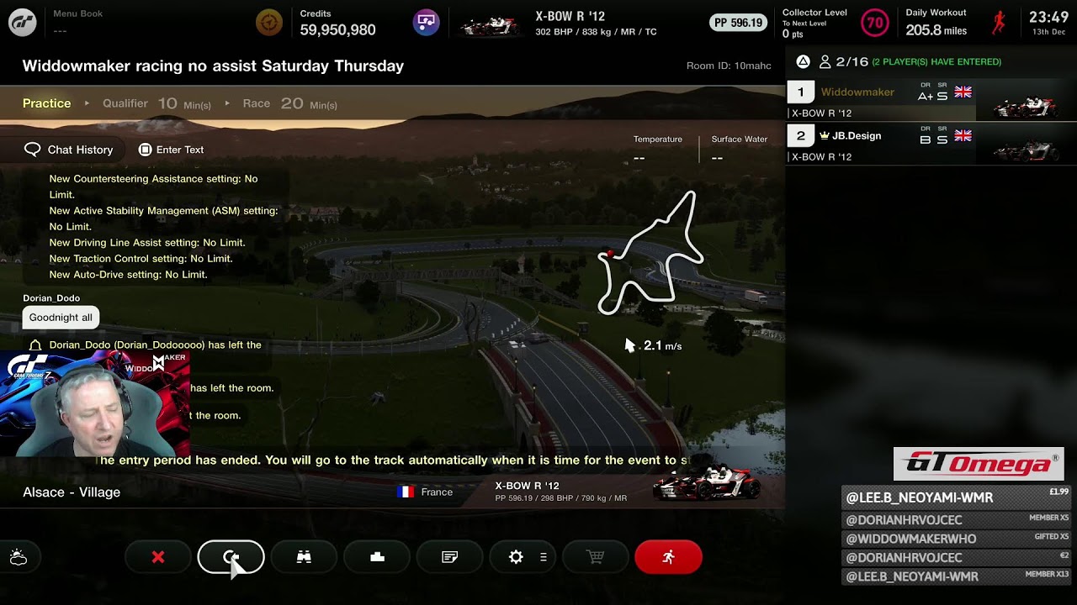Click @LEE.B_NEOYAMI-WMR £1.99 entry

click(958, 497)
